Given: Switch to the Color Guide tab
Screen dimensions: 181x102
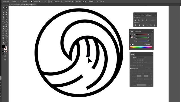Looking at the screenshot, I should 138,31.
